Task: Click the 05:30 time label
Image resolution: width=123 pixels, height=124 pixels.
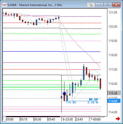Action: pyautogui.click(x=38, y=119)
